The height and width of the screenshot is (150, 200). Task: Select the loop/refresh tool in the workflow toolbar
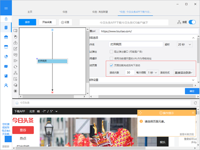tap(16, 67)
